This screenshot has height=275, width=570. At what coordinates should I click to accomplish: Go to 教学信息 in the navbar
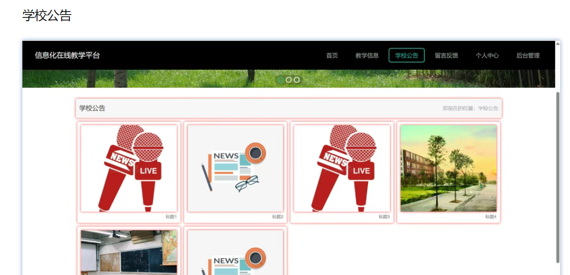coord(367,56)
